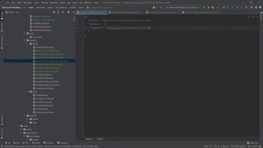This screenshot has height=148, width=263.
Task: Click UTF-8 encoding in status bar
Action: click(216, 146)
